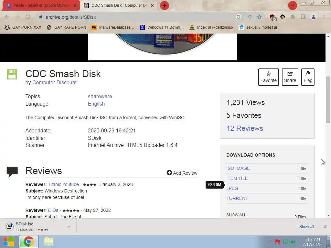Open reviewer Titanic Youtube profile
This screenshot has height=248, width=331.
point(63,184)
